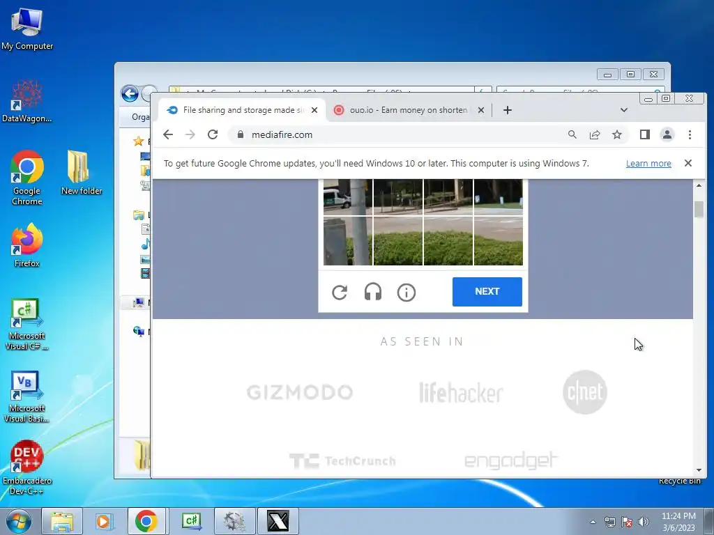Select the bottom-left captcha tile with the pole
The height and width of the screenshot is (535, 714).
coord(348,240)
